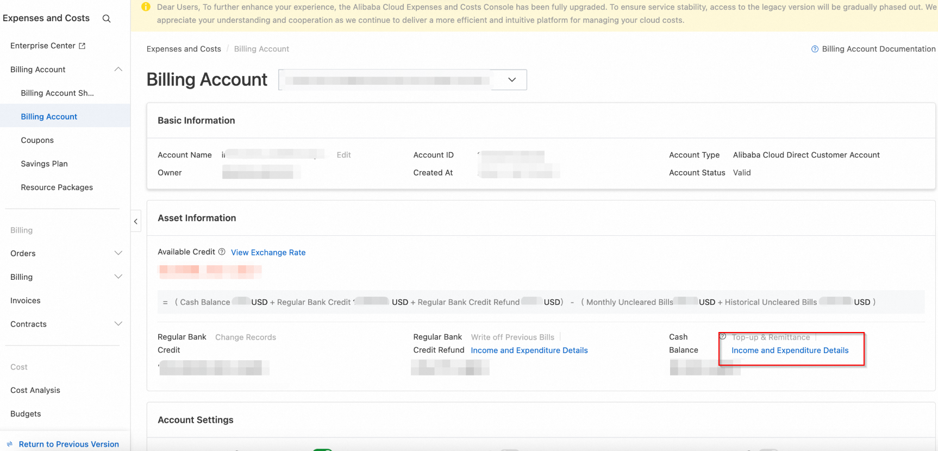Open Invoices in the sidebar
938x451 pixels.
26,300
